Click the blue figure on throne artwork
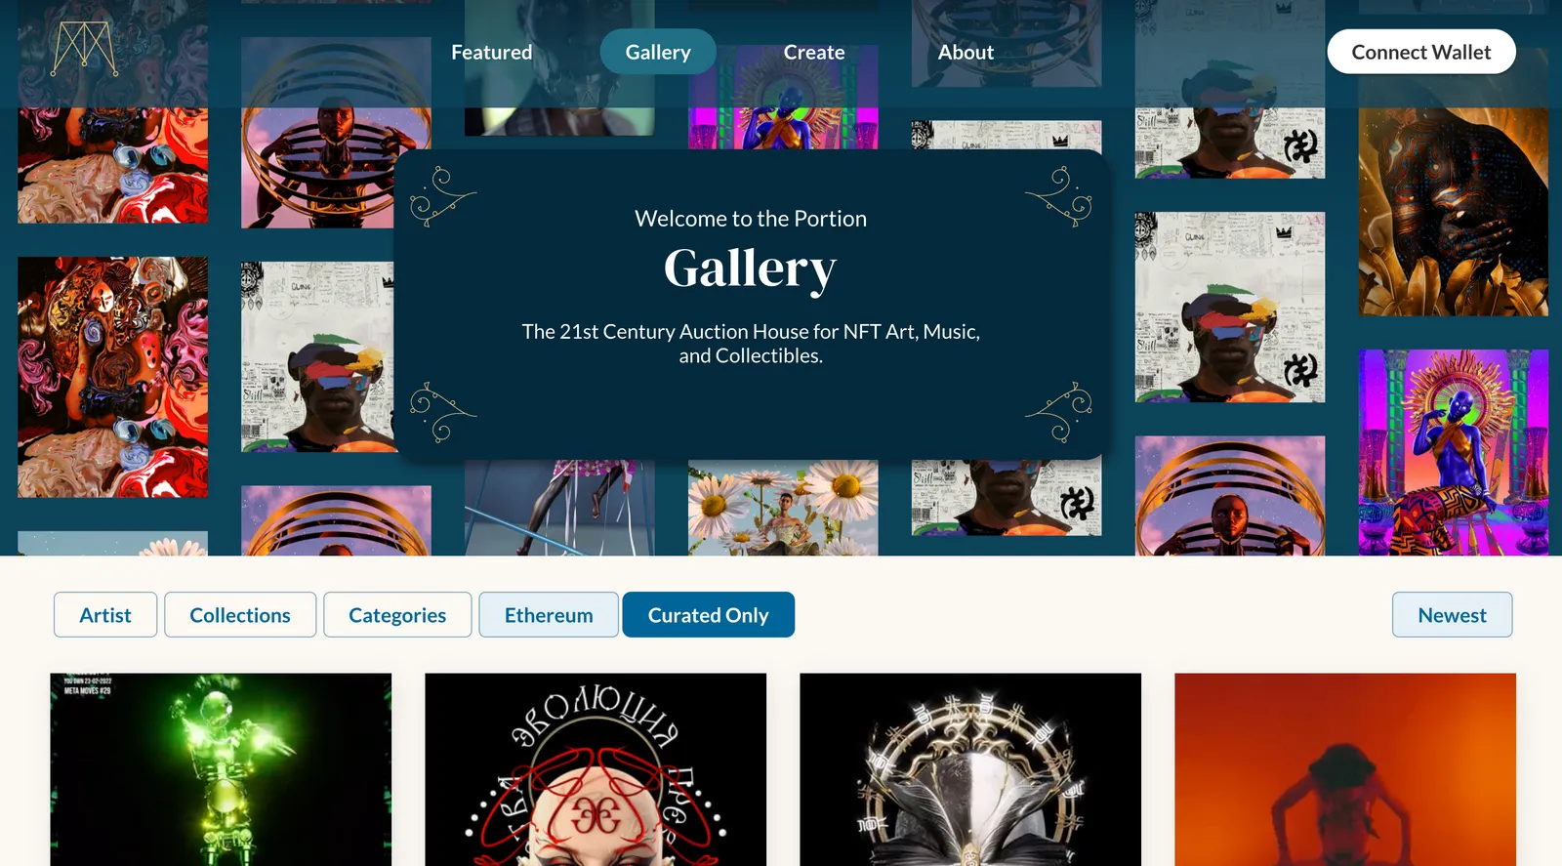Viewport: 1562px width, 866px height. click(x=1454, y=453)
